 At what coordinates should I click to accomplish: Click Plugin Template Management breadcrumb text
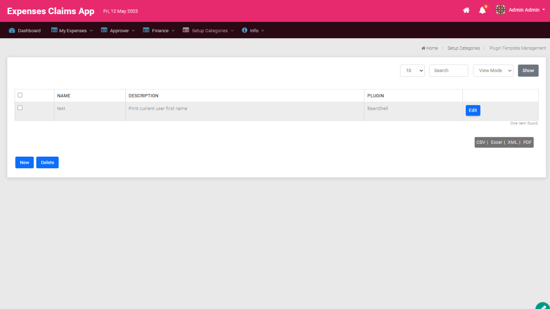518,48
